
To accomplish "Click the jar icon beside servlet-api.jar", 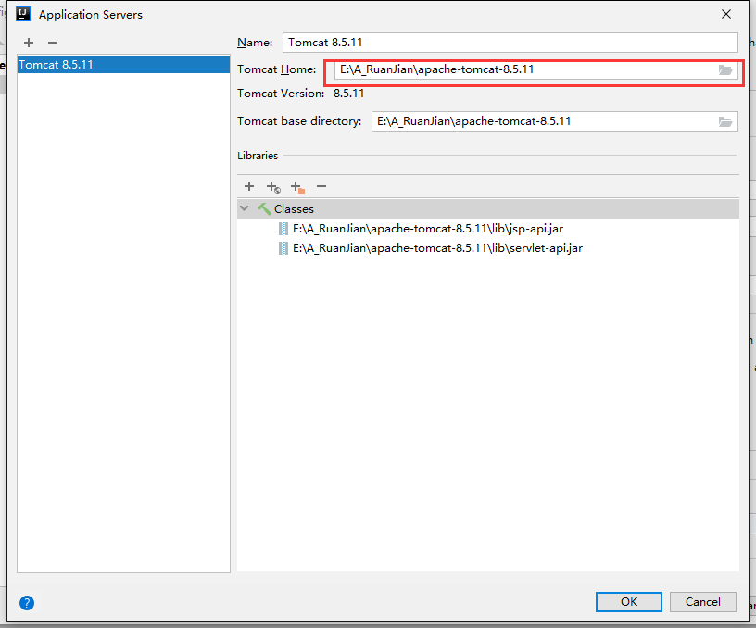I will [283, 248].
